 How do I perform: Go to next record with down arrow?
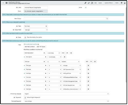(125, 3)
